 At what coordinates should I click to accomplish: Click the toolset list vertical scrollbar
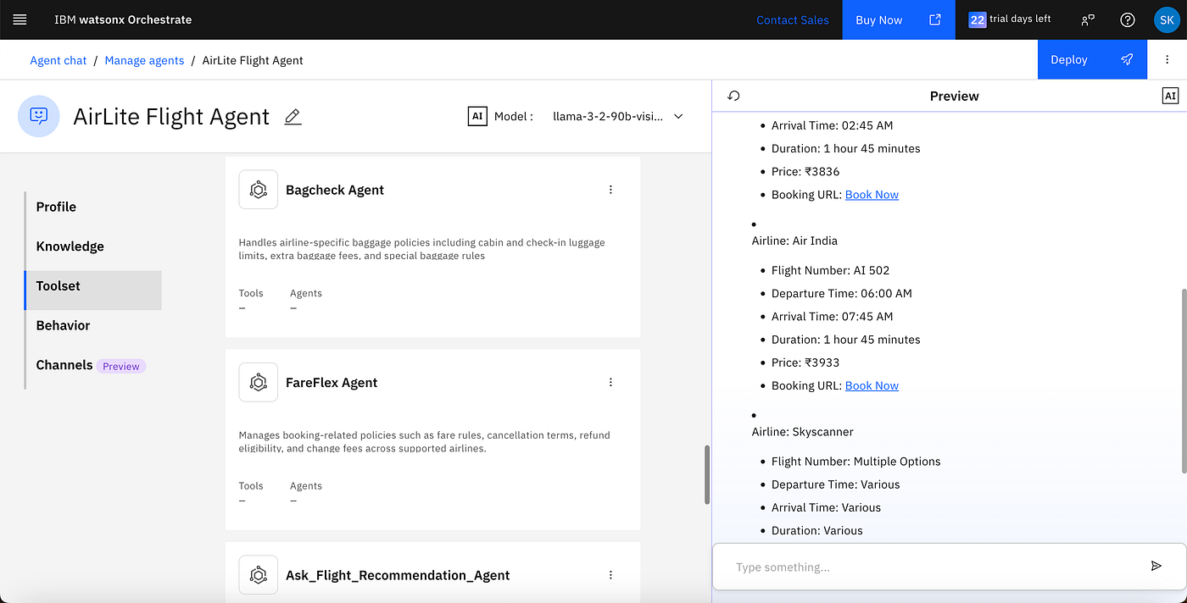707,474
